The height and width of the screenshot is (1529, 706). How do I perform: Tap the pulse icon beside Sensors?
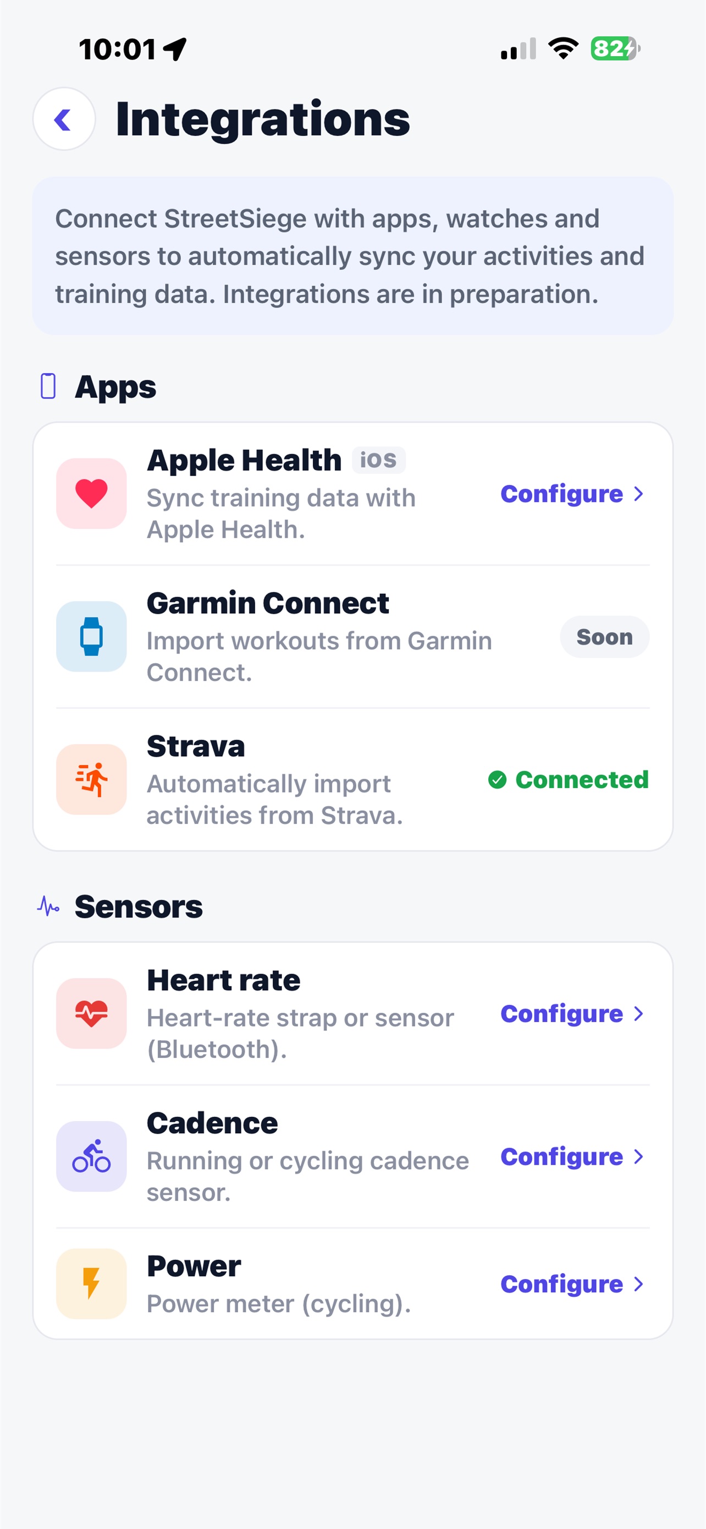coord(48,907)
